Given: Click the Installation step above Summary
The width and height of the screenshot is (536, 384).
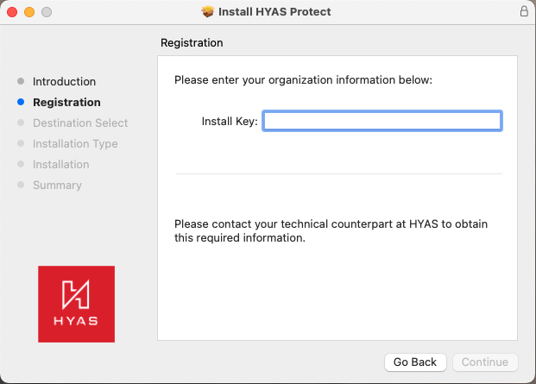Looking at the screenshot, I should [60, 164].
